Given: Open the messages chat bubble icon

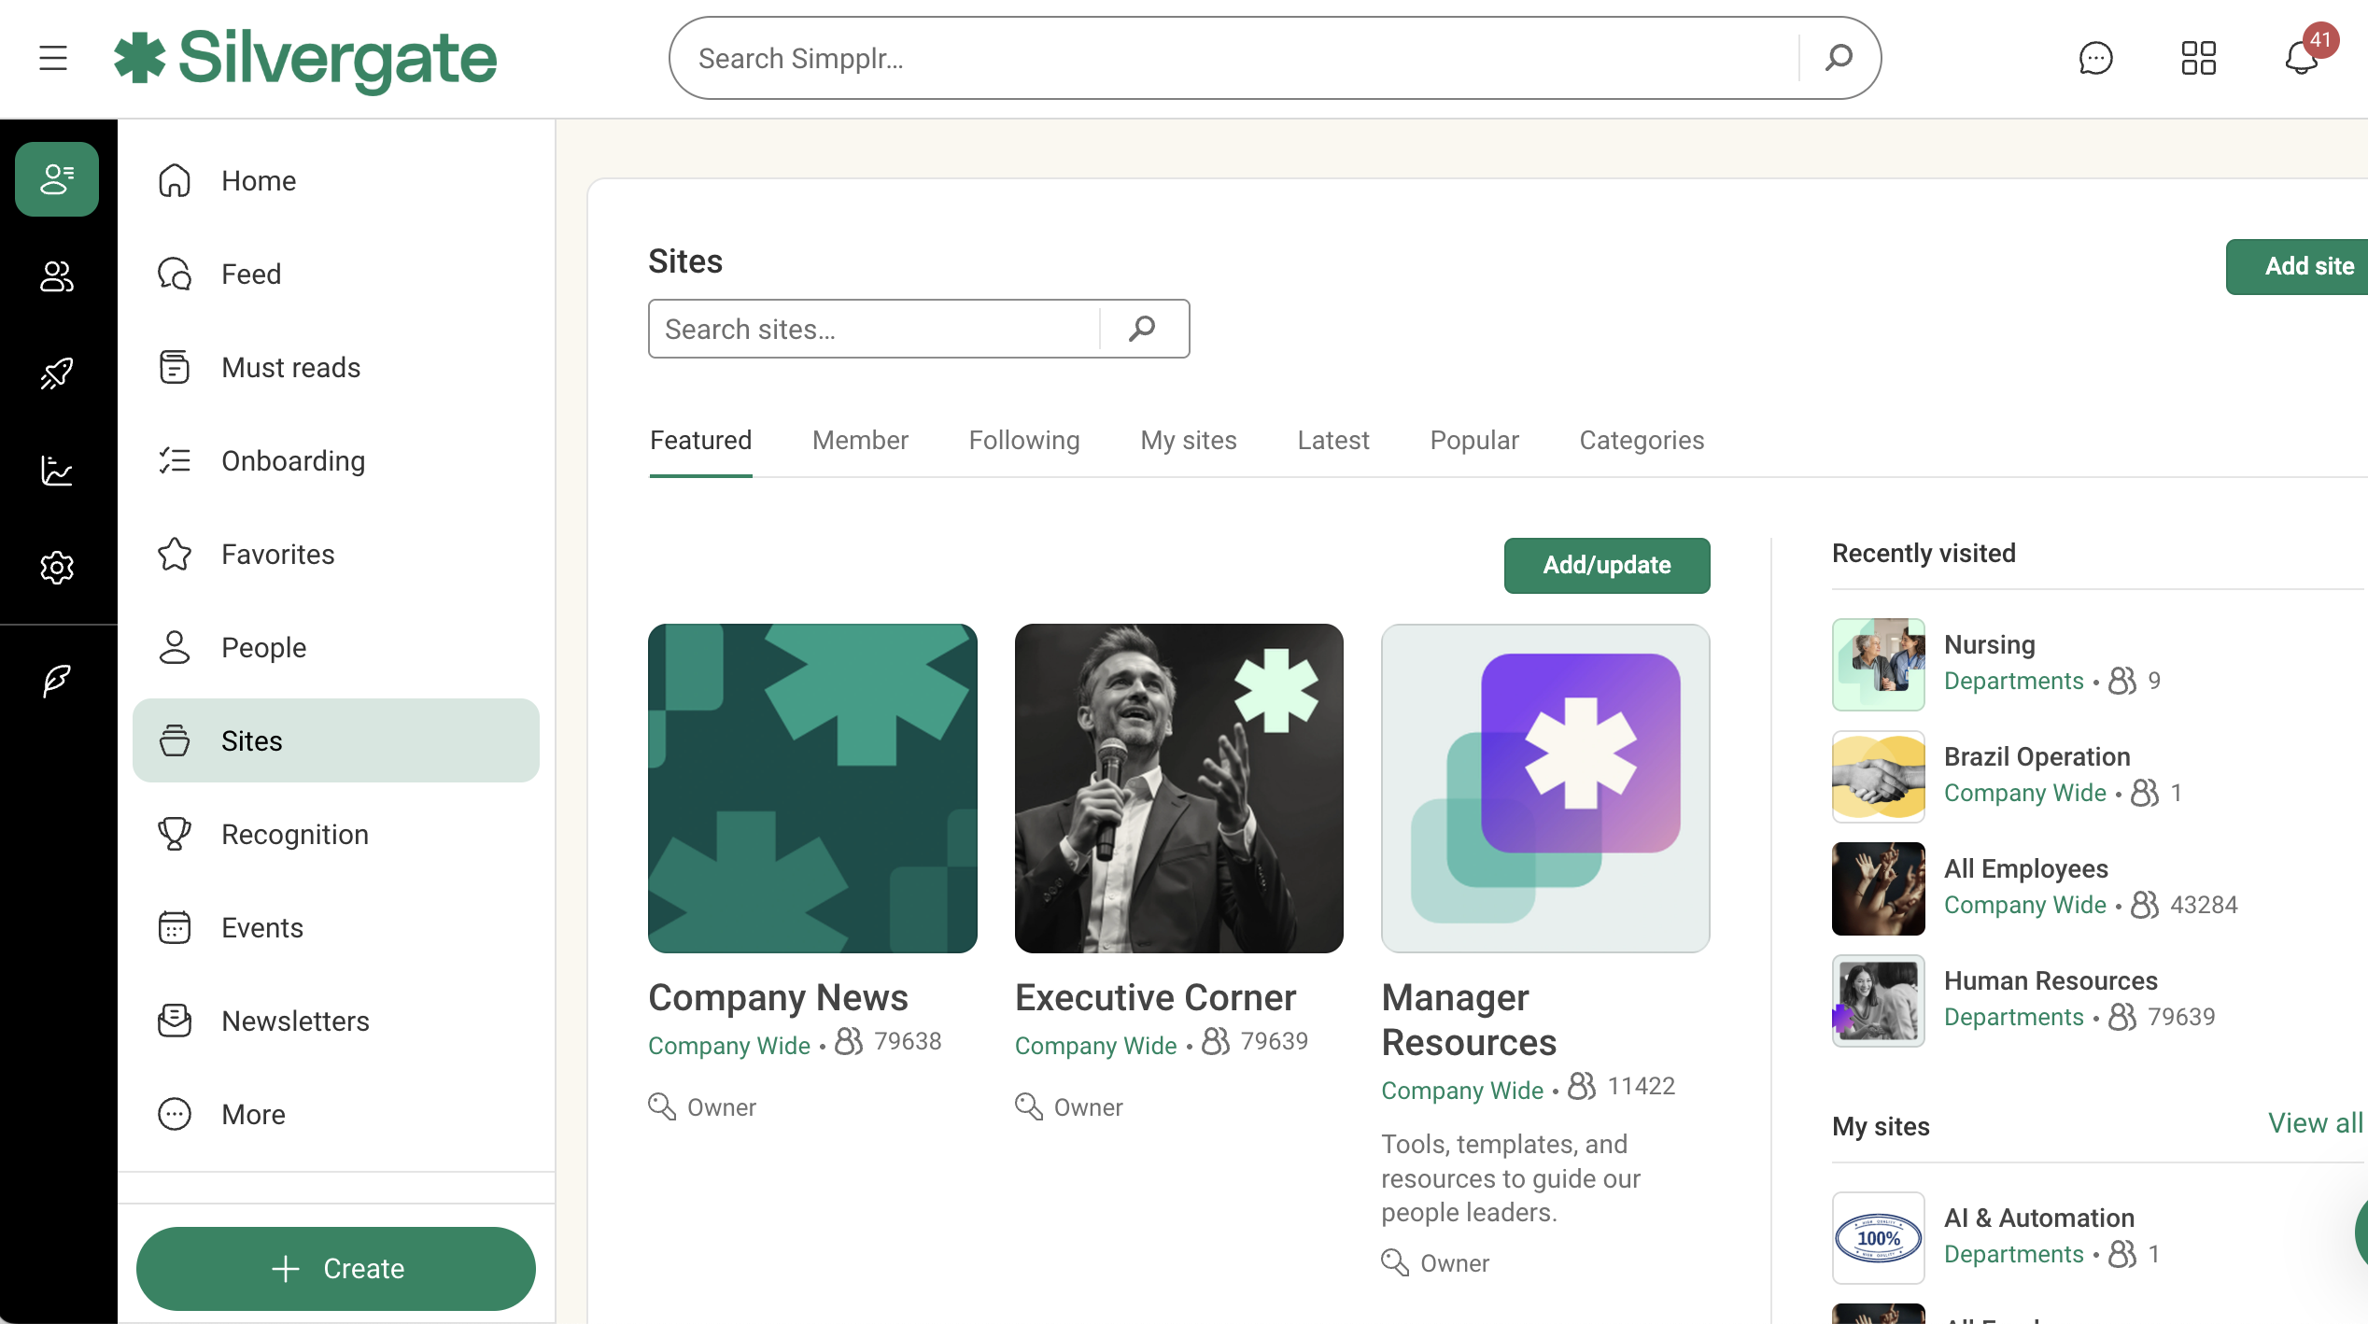Looking at the screenshot, I should [2095, 58].
